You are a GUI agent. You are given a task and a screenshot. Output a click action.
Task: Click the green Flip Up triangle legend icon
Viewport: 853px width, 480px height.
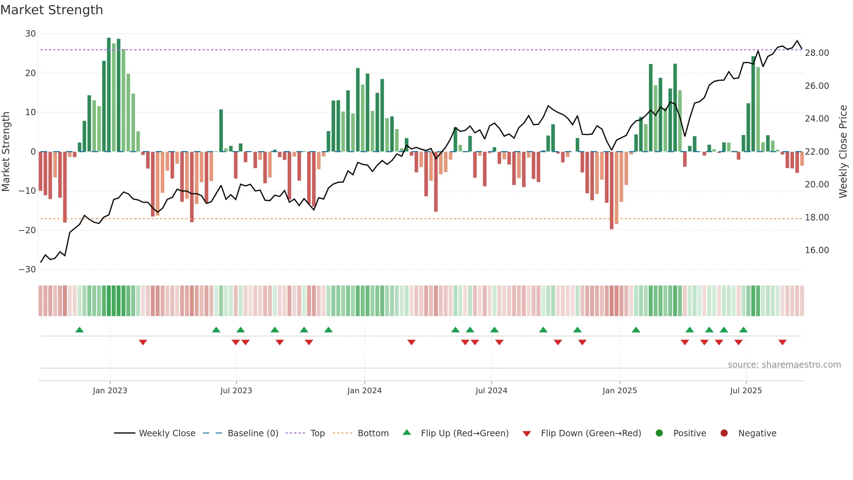[x=407, y=432]
